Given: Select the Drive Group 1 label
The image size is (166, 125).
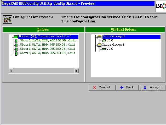Looking at the screenshot, I should [x=113, y=45].
